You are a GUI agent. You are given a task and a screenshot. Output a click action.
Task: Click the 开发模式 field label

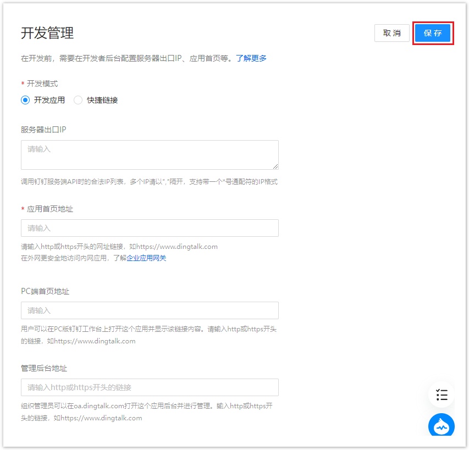(42, 84)
